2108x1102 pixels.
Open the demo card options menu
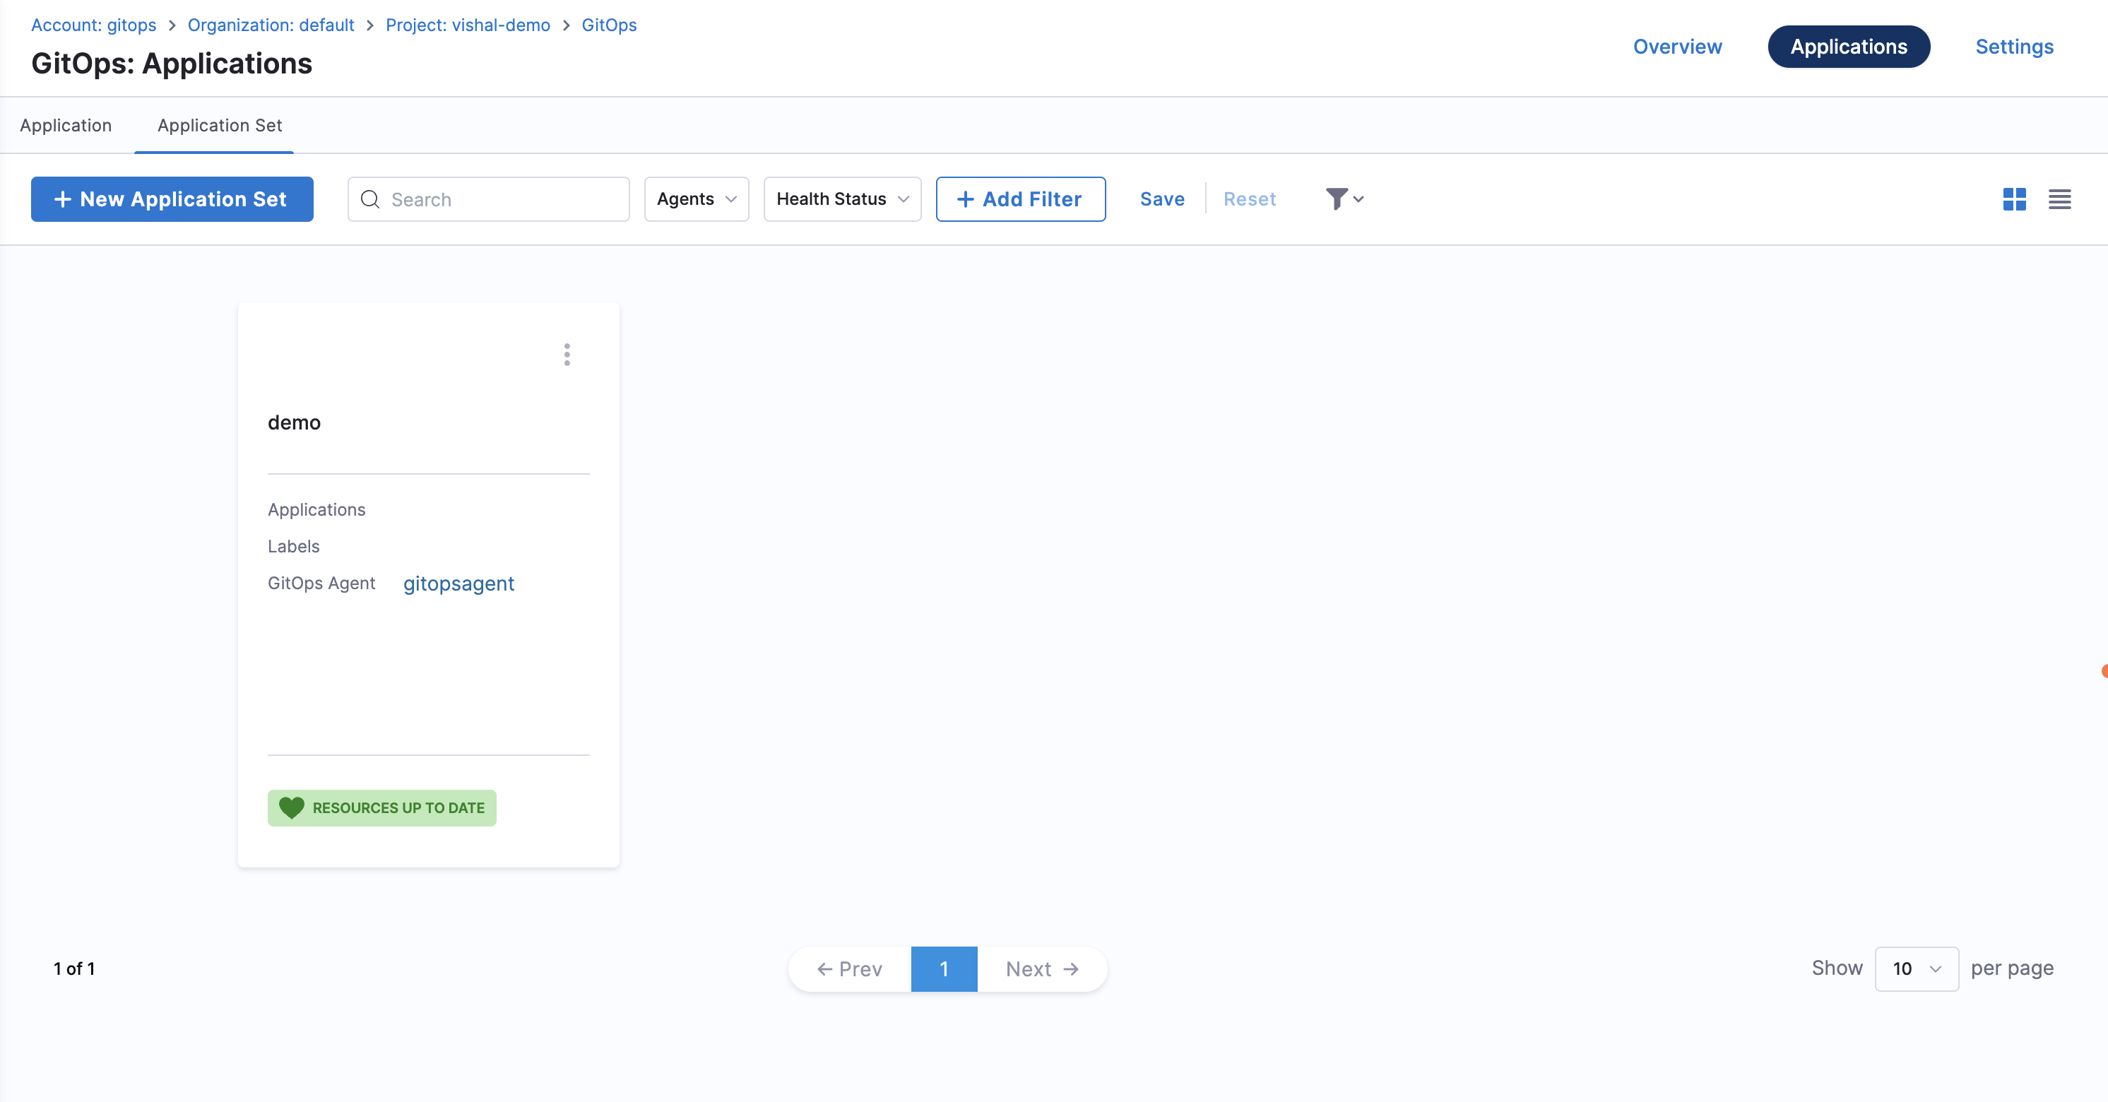[x=567, y=354]
